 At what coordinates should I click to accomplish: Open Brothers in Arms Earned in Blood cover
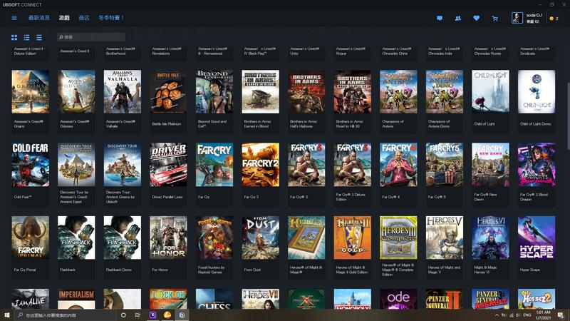tap(260, 92)
